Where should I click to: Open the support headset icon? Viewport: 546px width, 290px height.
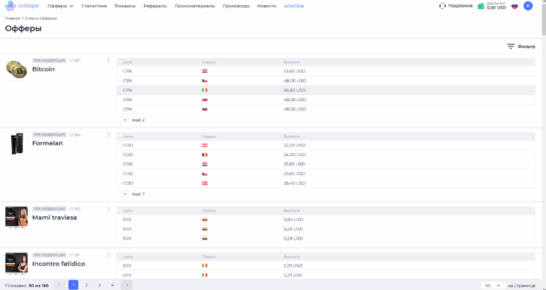pyautogui.click(x=442, y=6)
